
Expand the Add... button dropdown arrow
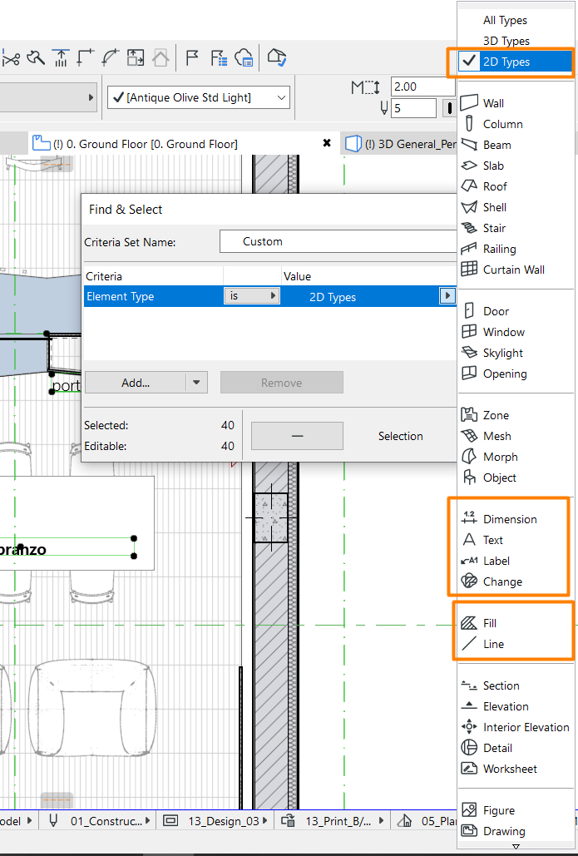(196, 383)
